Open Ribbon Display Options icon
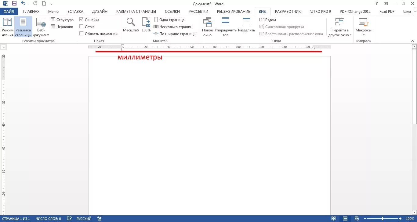417x222 pixels. [x=386, y=4]
